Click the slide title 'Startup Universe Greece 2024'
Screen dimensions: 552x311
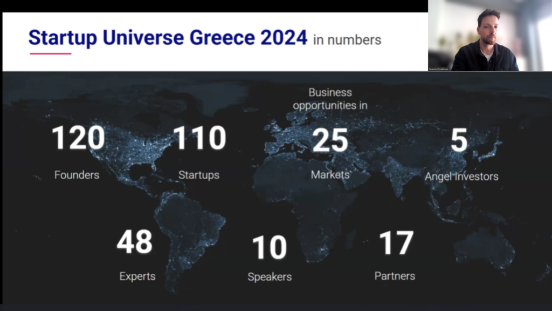168,38
